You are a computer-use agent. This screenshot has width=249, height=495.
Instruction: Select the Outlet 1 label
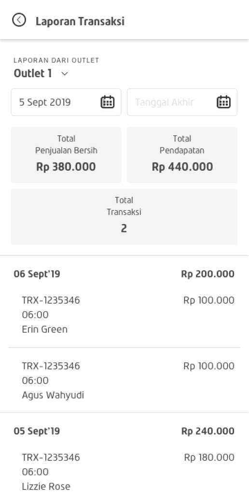(33, 73)
